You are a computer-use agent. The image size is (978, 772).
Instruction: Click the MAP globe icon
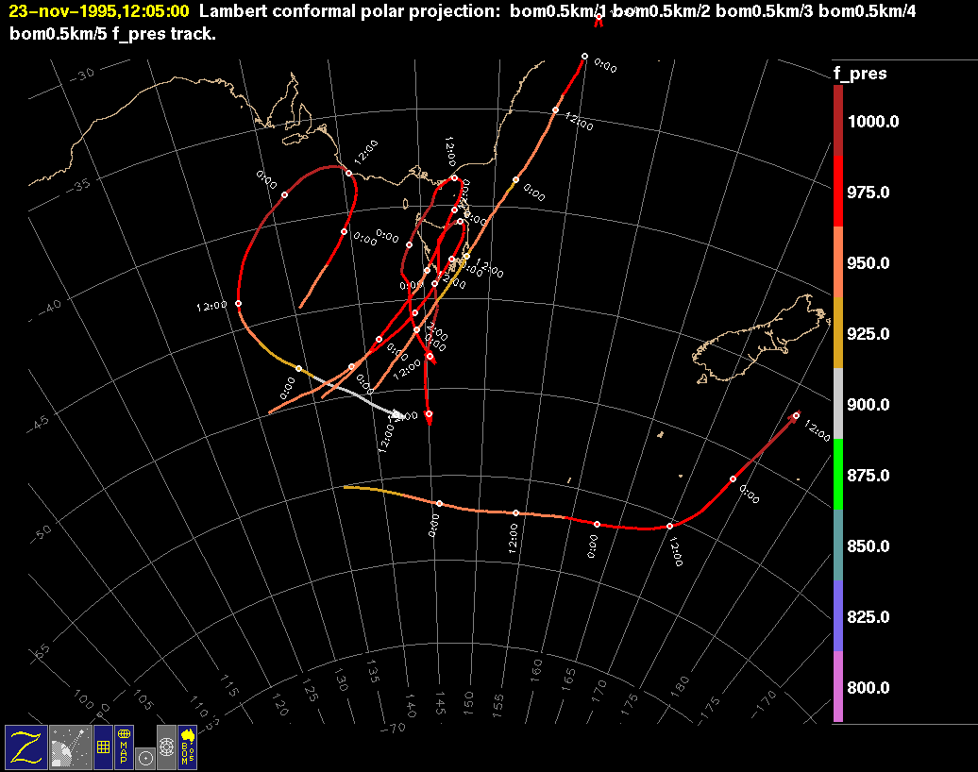click(124, 746)
